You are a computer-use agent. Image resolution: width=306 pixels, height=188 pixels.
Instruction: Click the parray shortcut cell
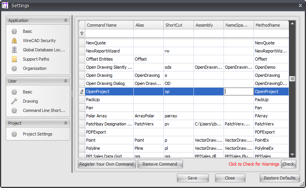click(178, 116)
